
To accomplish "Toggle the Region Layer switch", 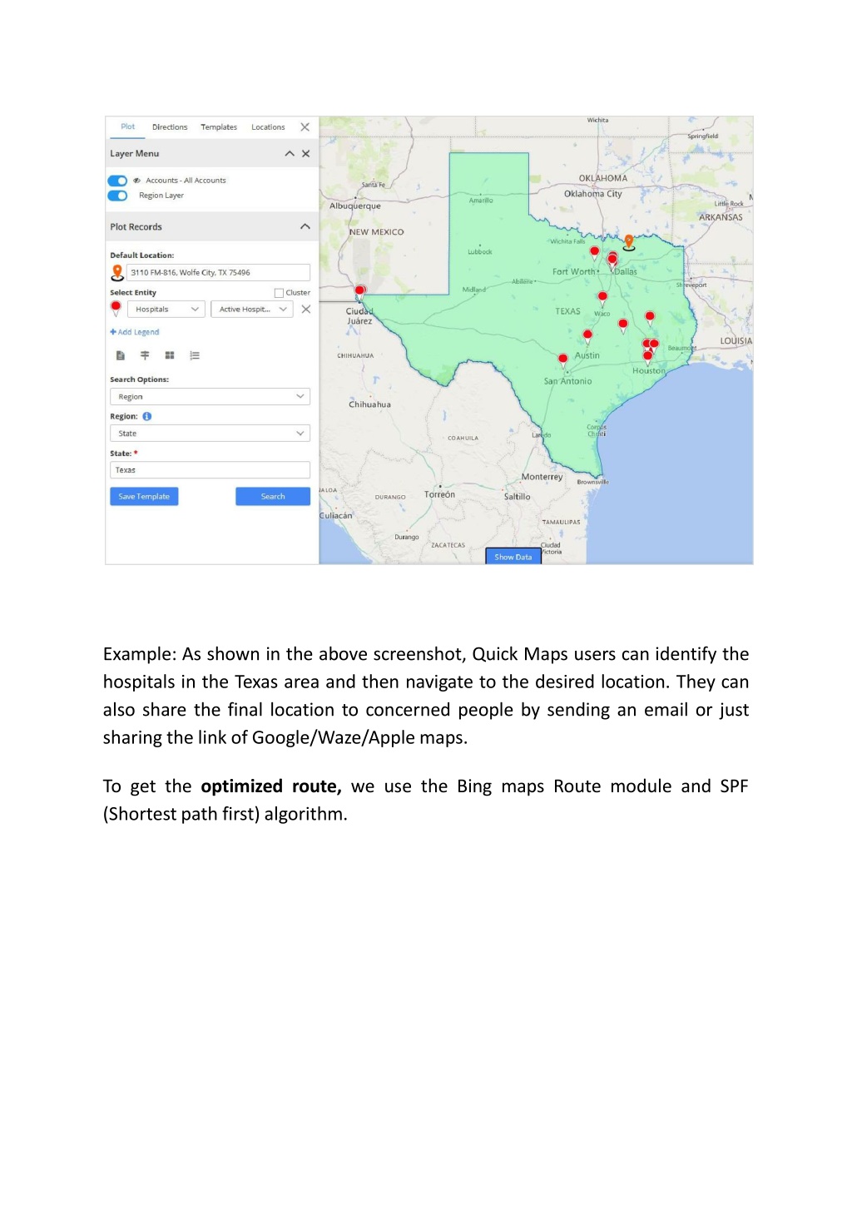I will pos(117,196).
